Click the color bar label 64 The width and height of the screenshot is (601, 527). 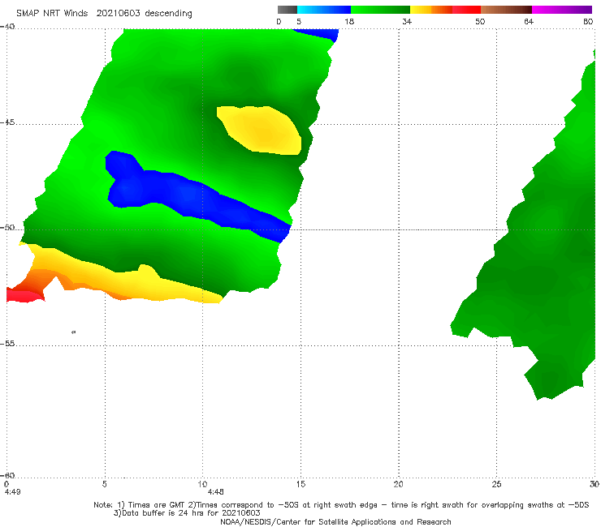[x=529, y=22]
